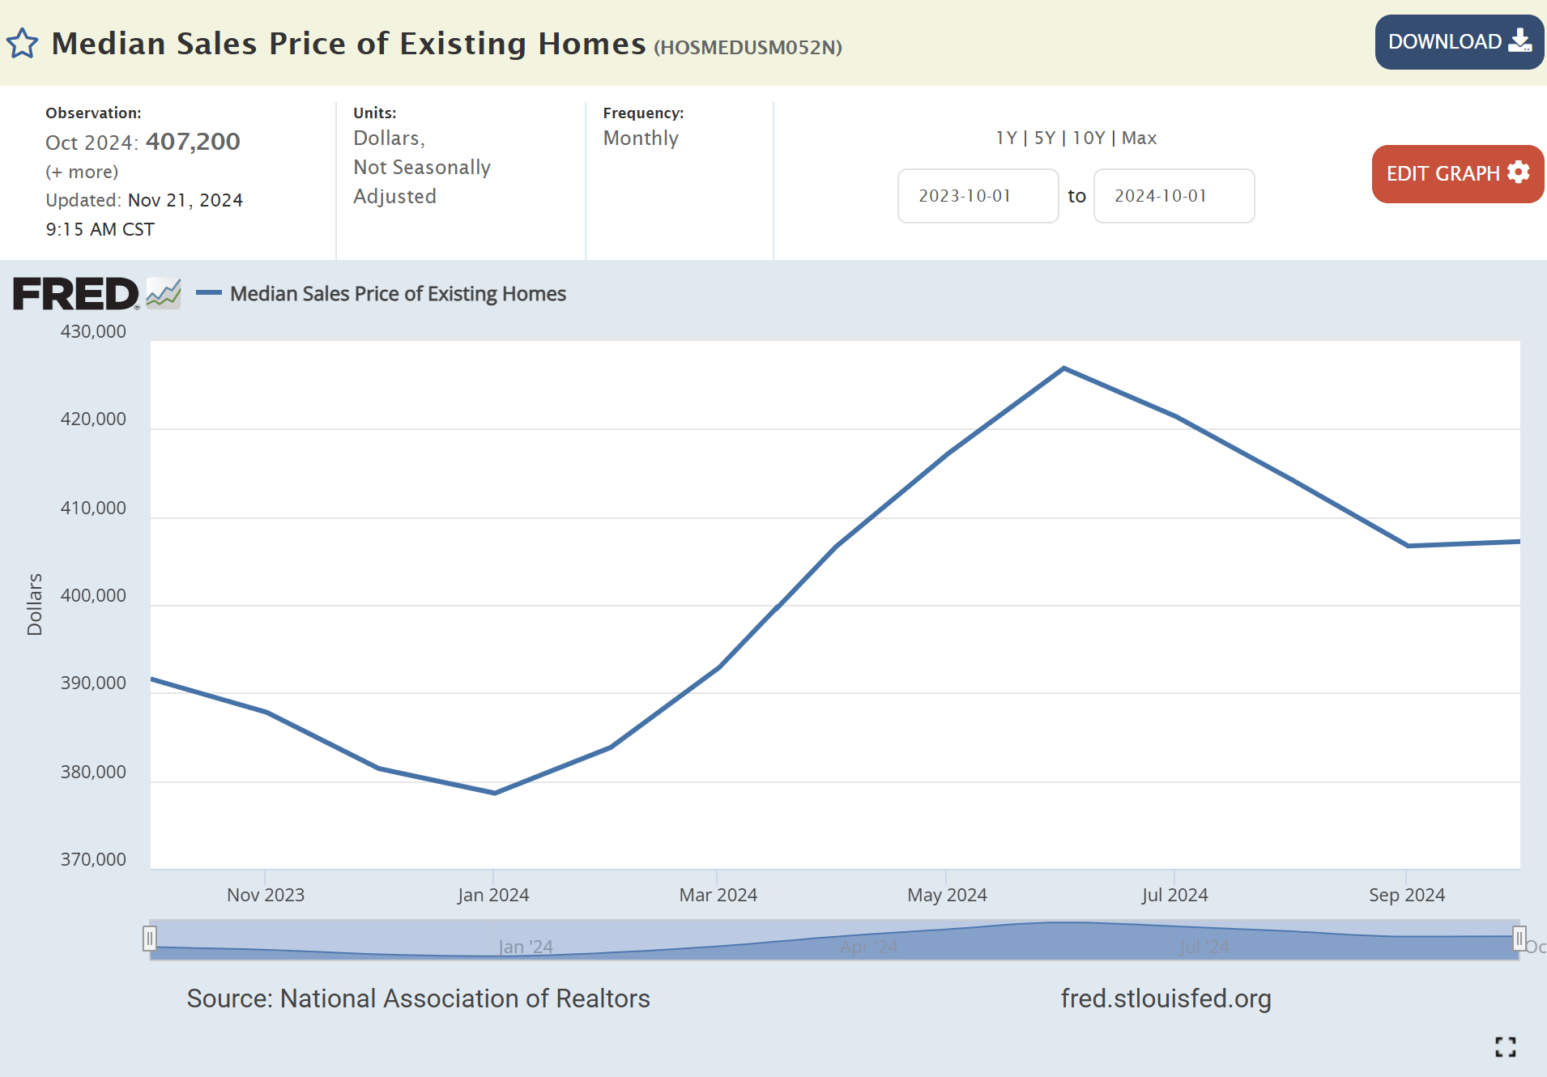Click the fred.stlouisfed.org link

[1166, 998]
